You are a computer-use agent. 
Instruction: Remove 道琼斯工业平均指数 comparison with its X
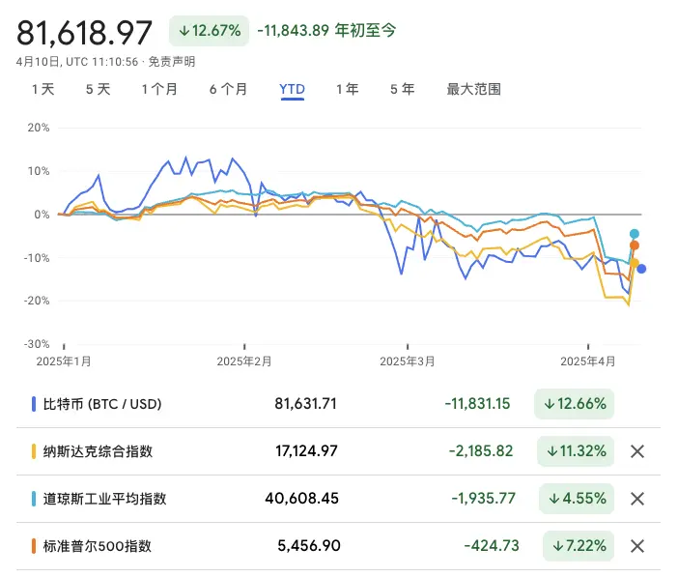point(637,499)
